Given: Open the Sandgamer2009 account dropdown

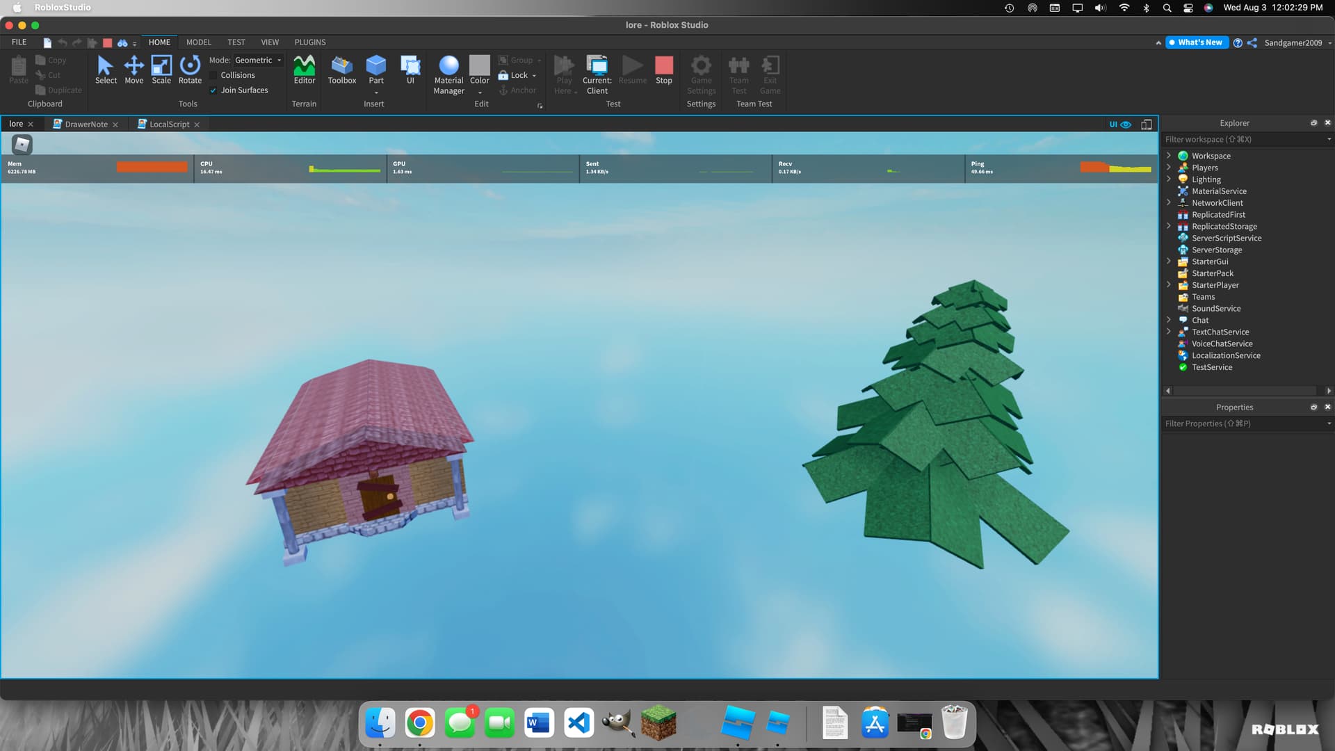Looking at the screenshot, I should pos(1297,43).
